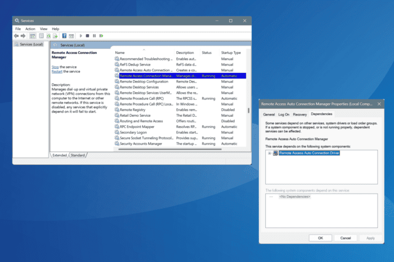The height and width of the screenshot is (262, 394).
Task: Click the Refresh toolbar icon
Action: point(48,36)
